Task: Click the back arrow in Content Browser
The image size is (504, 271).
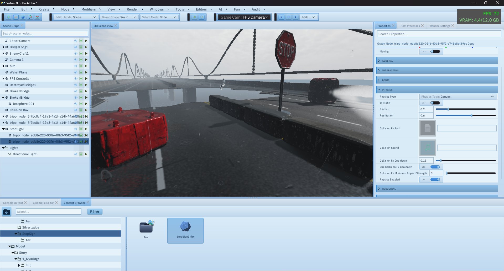Action: pyautogui.click(x=7, y=212)
